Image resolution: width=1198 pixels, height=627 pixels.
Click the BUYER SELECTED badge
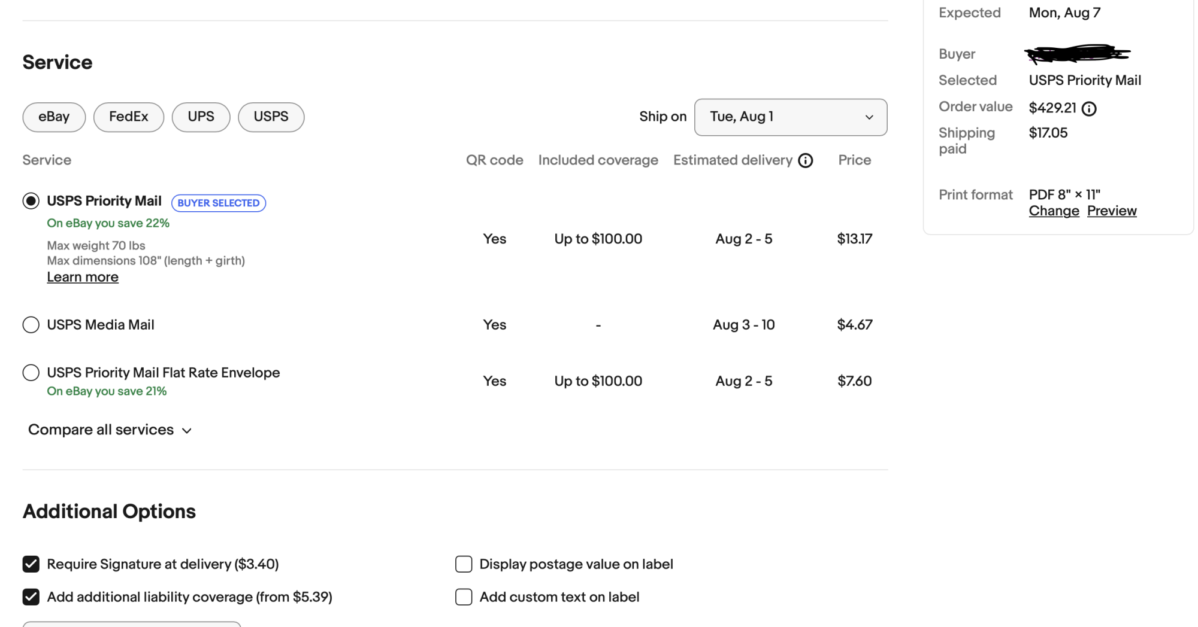[x=219, y=203]
